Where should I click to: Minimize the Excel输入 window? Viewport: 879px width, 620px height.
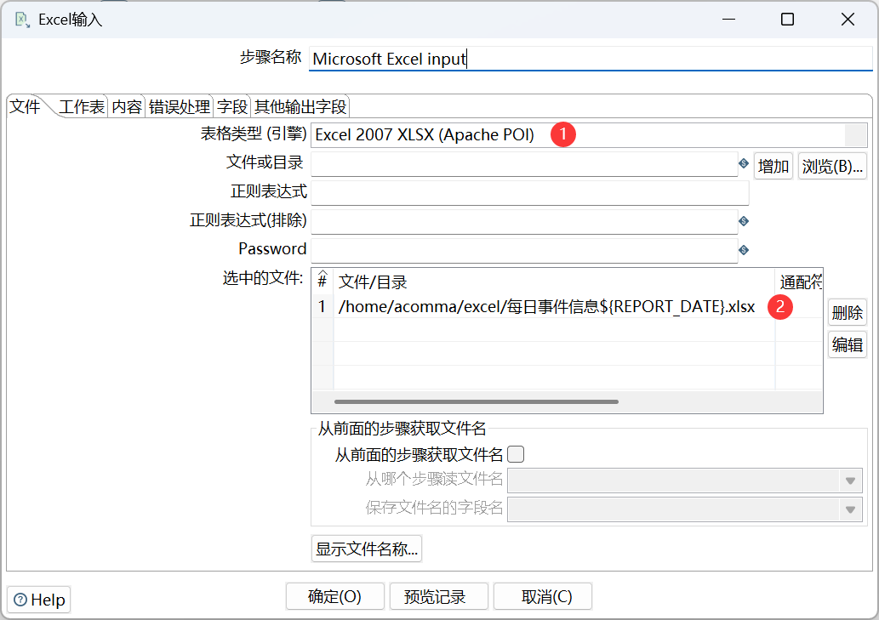[728, 20]
